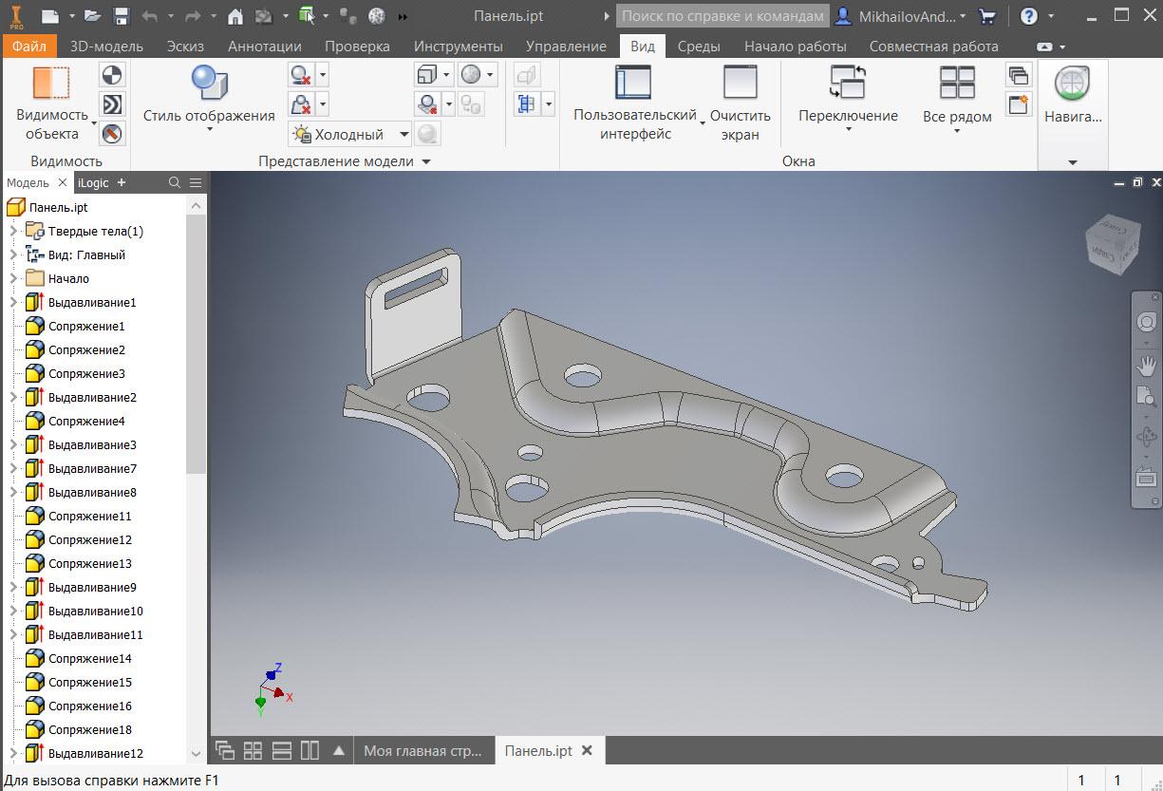Screen dimensions: 1163x791
Task: Close the Модель browser tab
Action: (63, 182)
